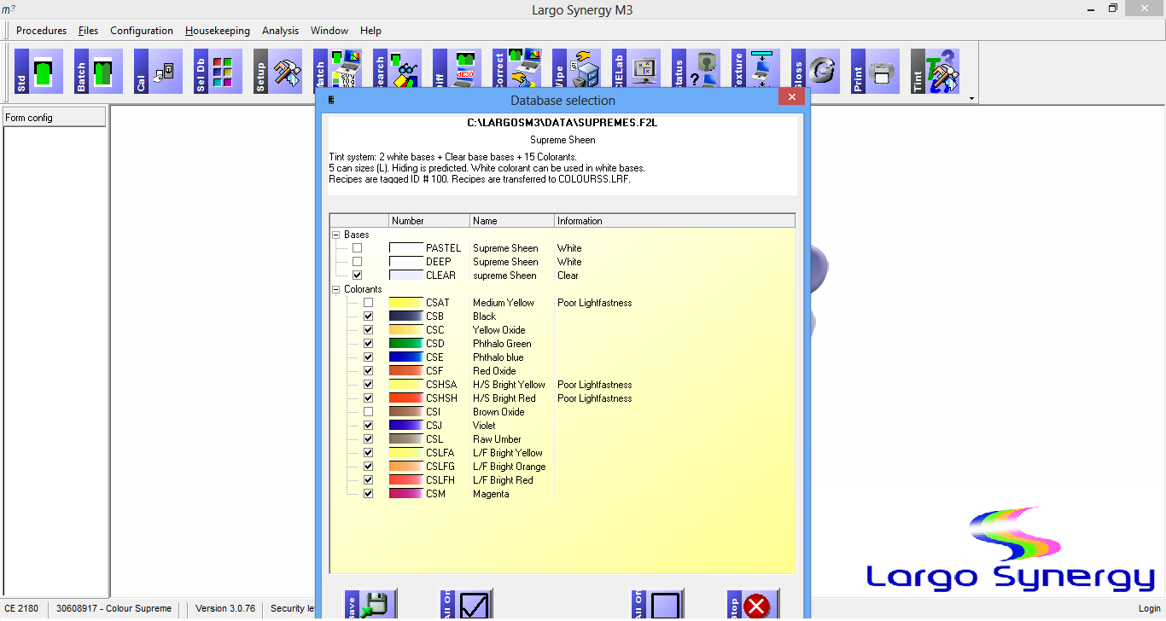Click the Name column header
Image resolution: width=1166 pixels, height=621 pixels.
pyautogui.click(x=510, y=221)
